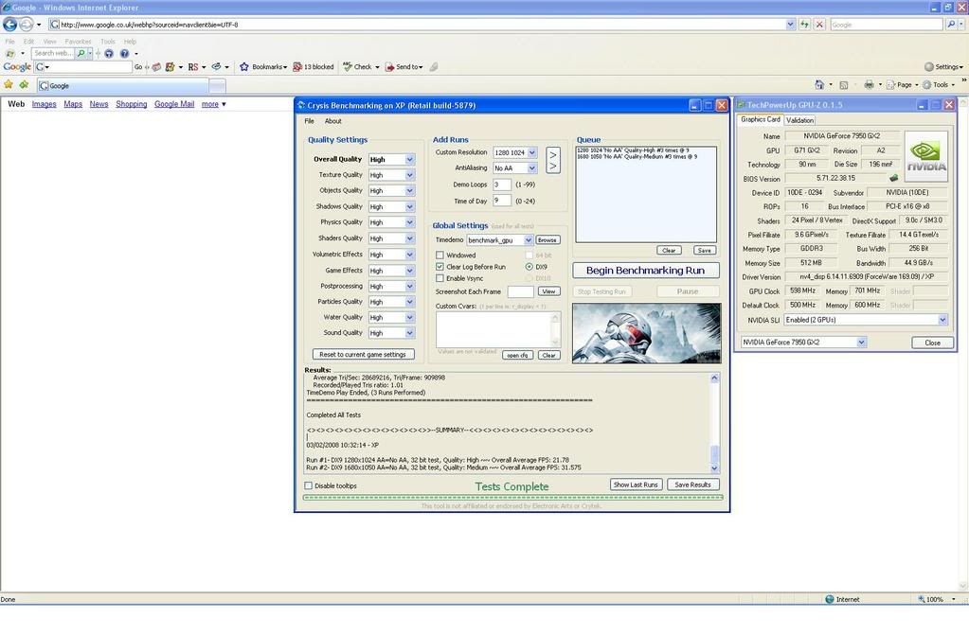Print the page using the printer icon
Image resolution: width=969 pixels, height=634 pixels.
[869, 84]
